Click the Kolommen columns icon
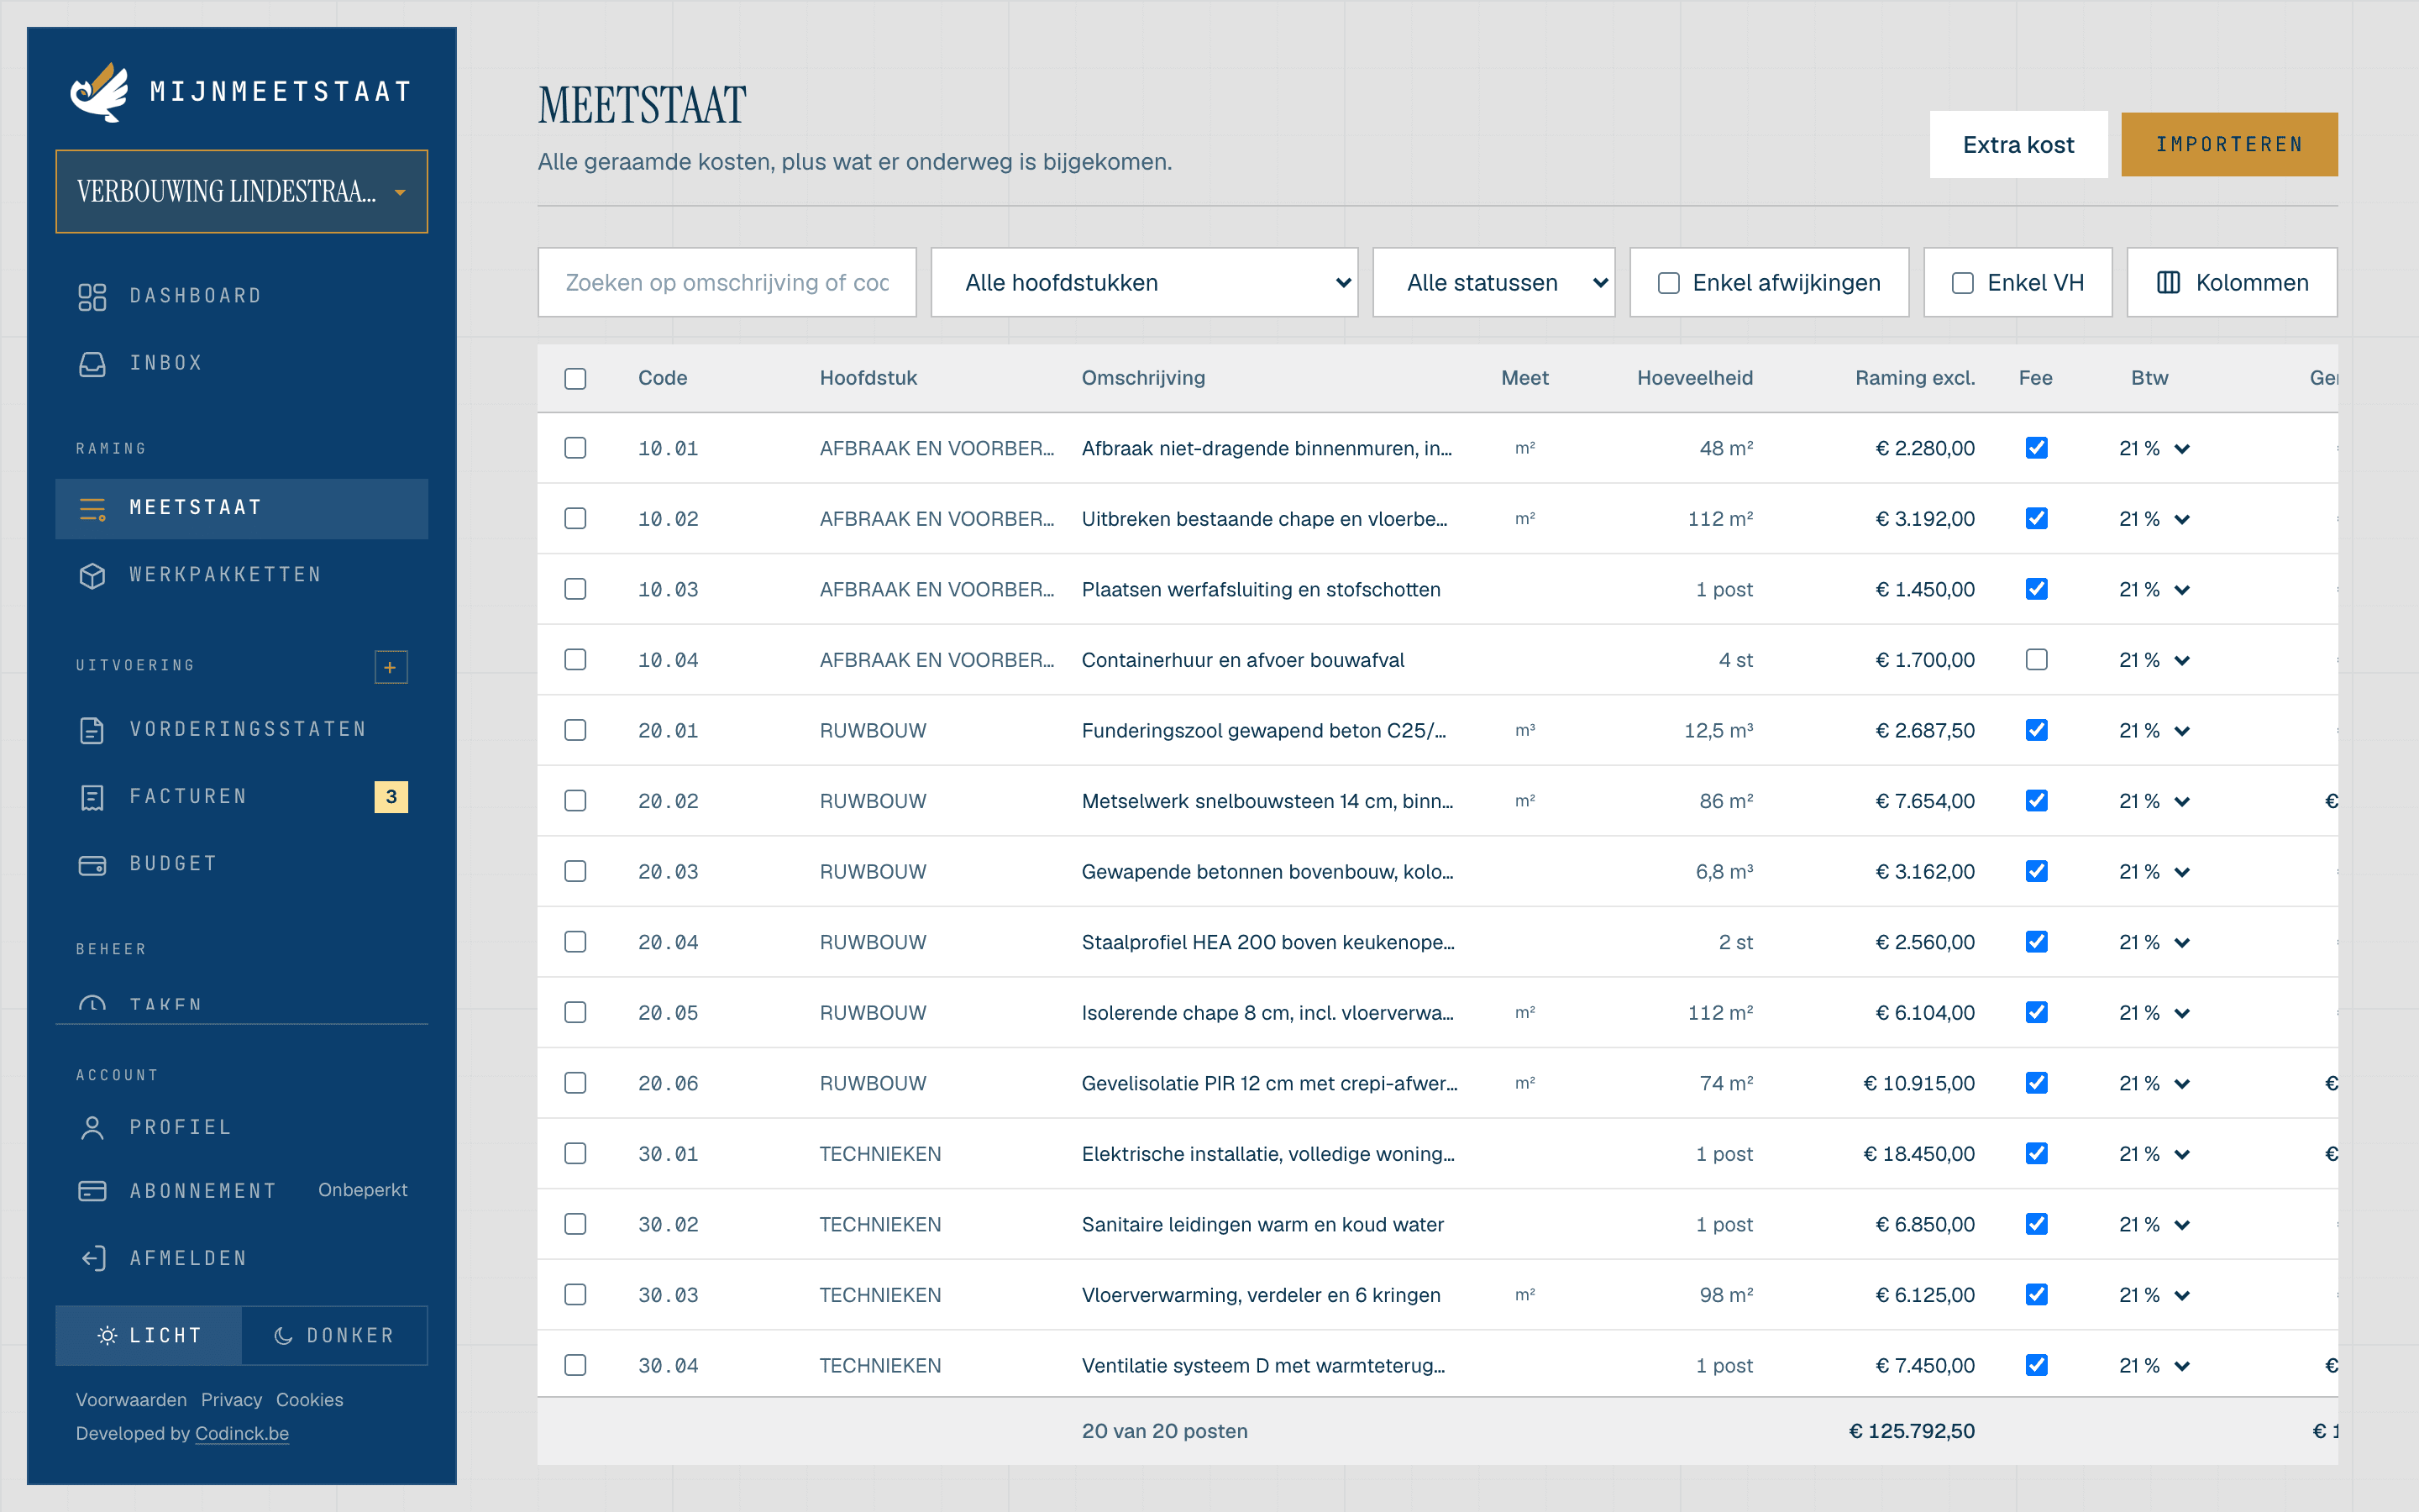Image resolution: width=2419 pixels, height=1512 pixels. (x=2168, y=283)
